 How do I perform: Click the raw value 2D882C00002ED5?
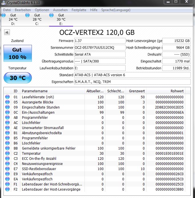[x=169, y=107]
